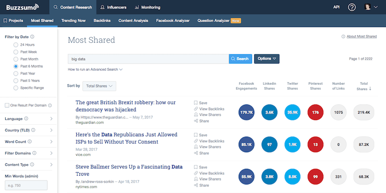Click the 179.7K Facebook engagements circle
386x193 pixels.
(x=247, y=112)
